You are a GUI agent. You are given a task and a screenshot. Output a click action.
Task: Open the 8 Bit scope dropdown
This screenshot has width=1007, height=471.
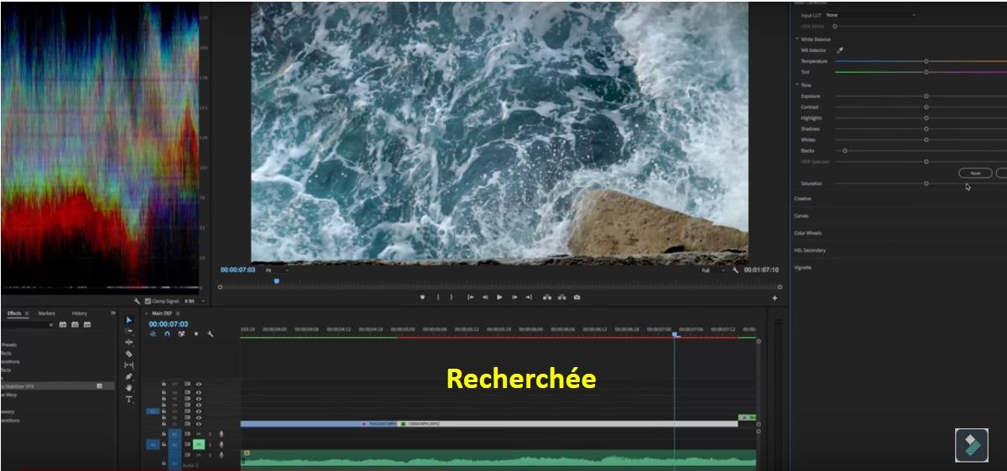(x=193, y=301)
